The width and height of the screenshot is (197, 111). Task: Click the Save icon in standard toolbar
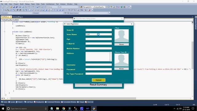coord(14,7)
